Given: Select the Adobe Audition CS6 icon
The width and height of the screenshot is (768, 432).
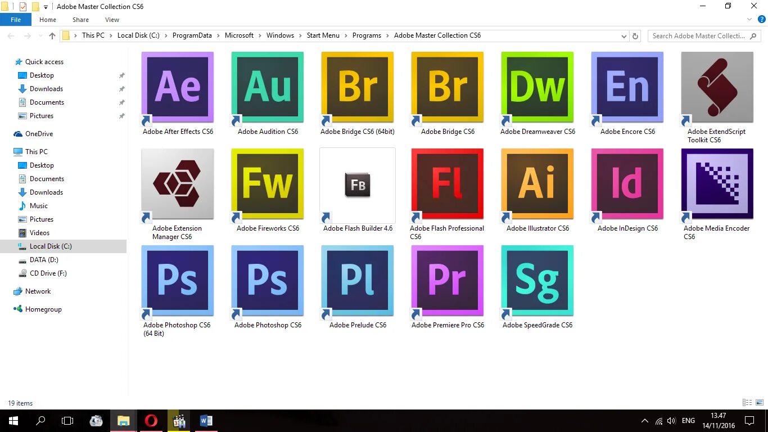Looking at the screenshot, I should (268, 87).
